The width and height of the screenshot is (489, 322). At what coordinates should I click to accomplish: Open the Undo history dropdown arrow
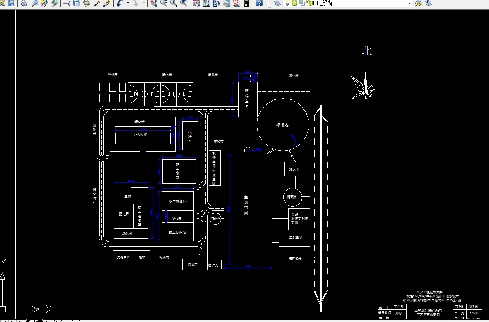point(128,3)
